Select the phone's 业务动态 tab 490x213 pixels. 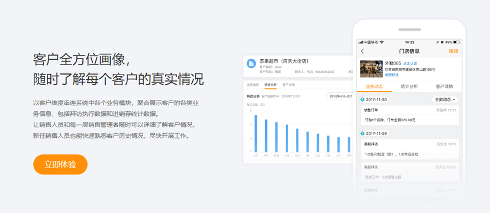[x=374, y=86]
